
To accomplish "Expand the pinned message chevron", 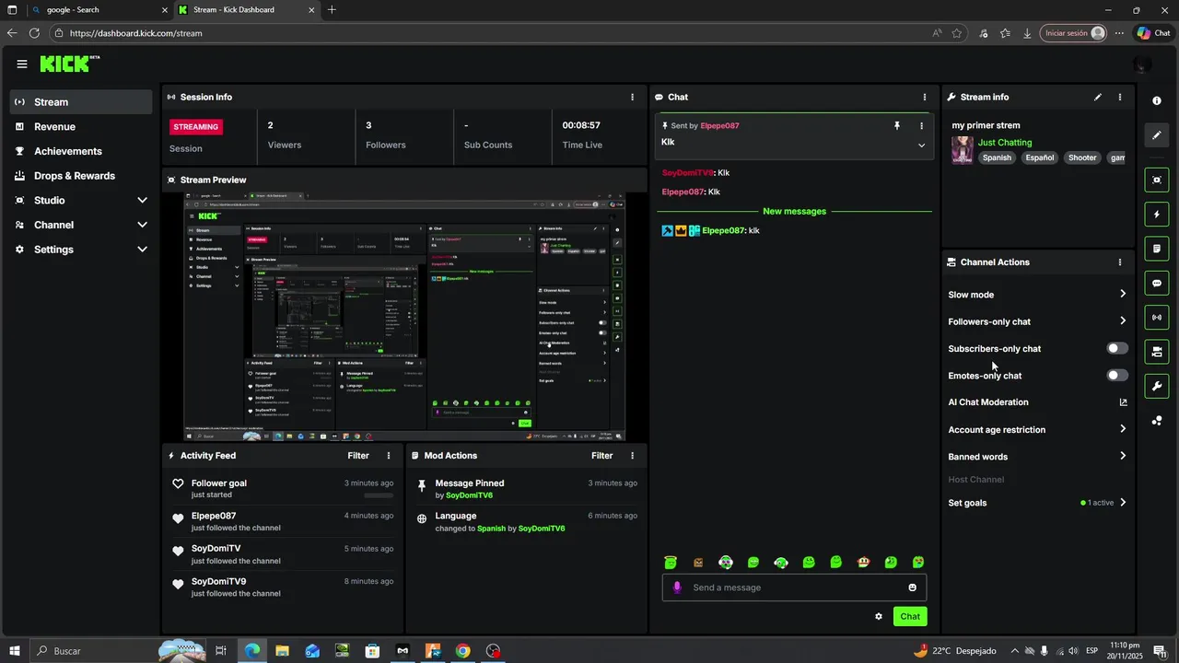I will pyautogui.click(x=921, y=145).
